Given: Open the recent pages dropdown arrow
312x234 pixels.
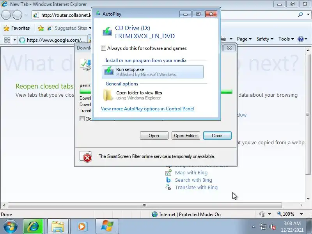Looking at the screenshot, I should tap(26, 15).
